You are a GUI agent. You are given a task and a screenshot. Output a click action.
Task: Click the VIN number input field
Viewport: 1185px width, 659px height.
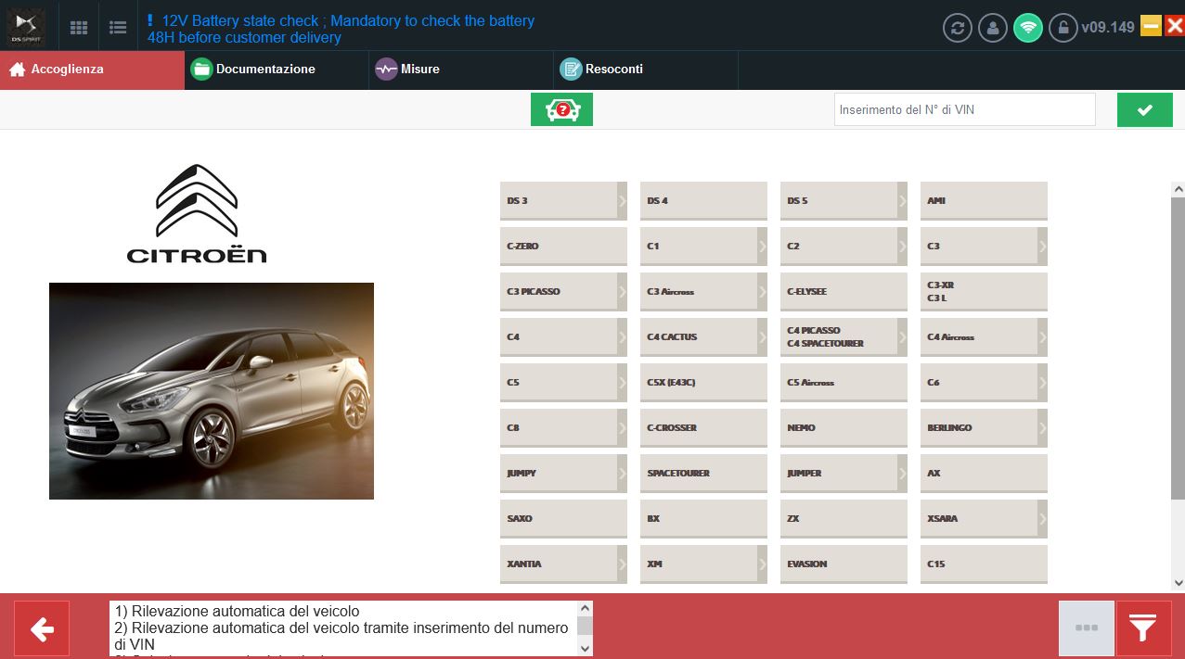(x=965, y=109)
